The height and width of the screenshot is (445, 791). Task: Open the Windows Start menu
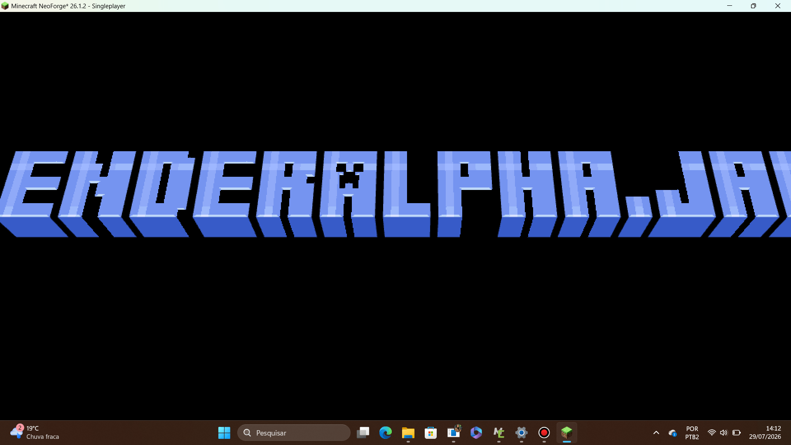click(x=224, y=433)
